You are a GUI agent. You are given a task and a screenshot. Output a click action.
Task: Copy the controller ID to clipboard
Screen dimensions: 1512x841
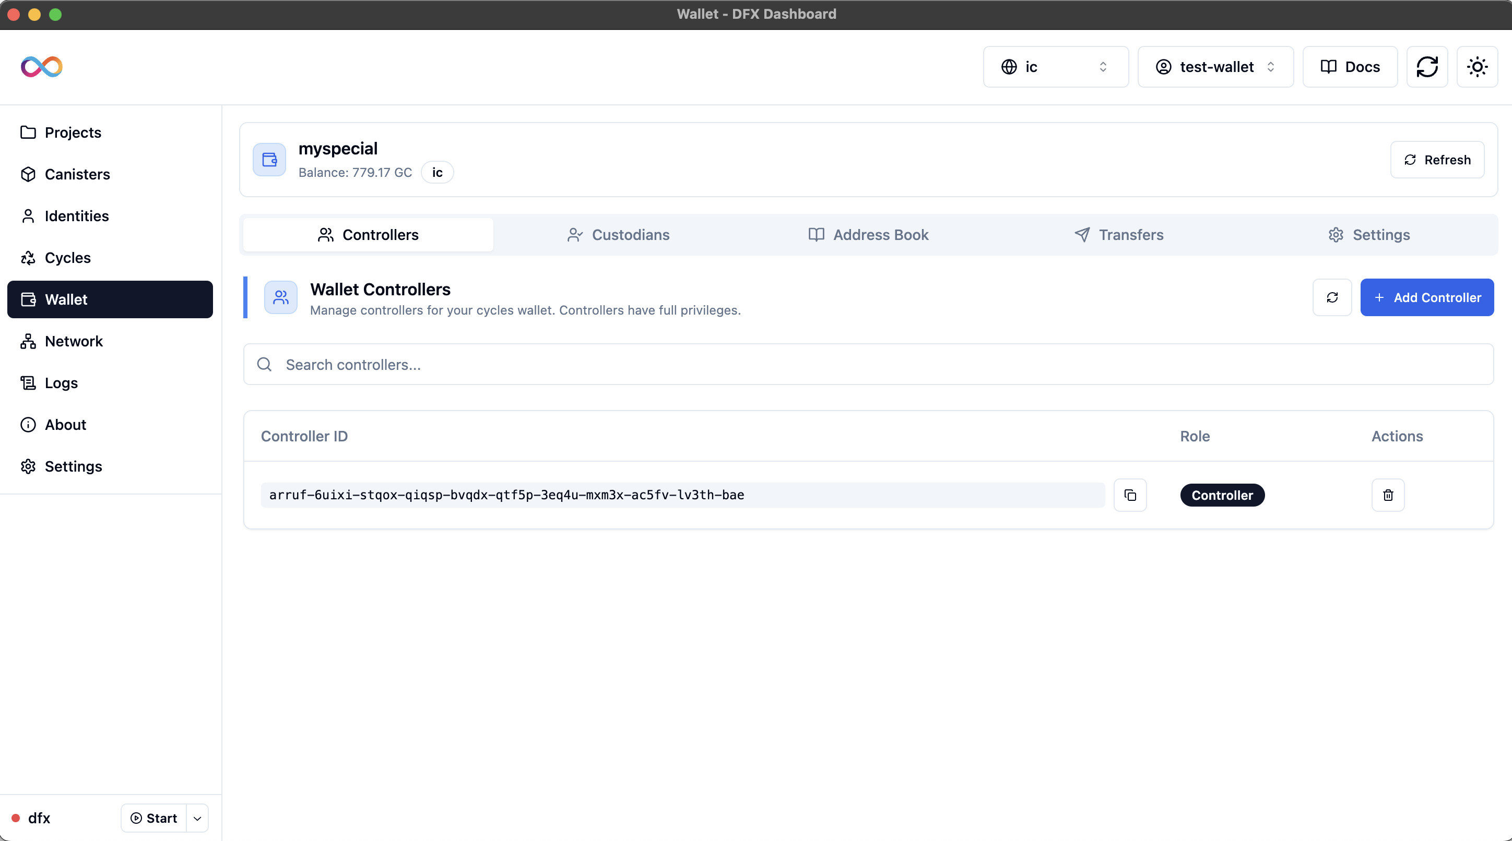click(1129, 495)
